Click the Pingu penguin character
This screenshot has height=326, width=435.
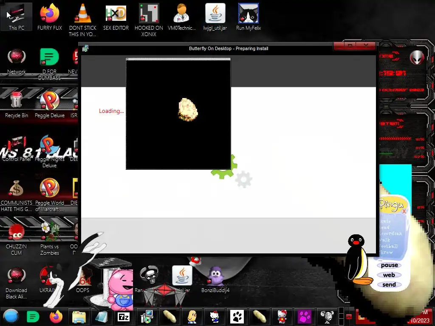[x=358, y=260]
